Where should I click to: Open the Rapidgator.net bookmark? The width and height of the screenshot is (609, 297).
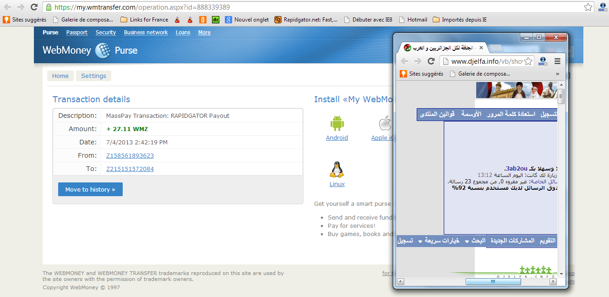click(x=306, y=20)
